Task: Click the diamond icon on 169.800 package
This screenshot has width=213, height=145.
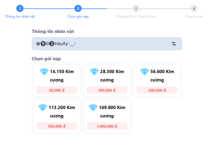Action: [93, 108]
